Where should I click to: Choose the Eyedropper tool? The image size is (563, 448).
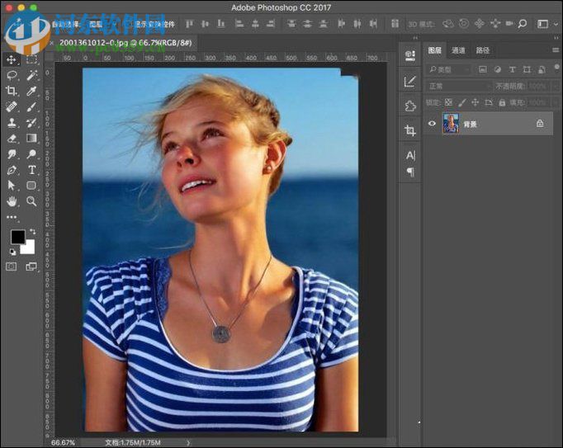pyautogui.click(x=31, y=91)
